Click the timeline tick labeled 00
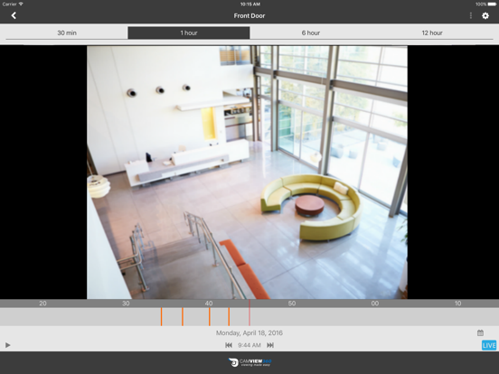 coord(375,304)
